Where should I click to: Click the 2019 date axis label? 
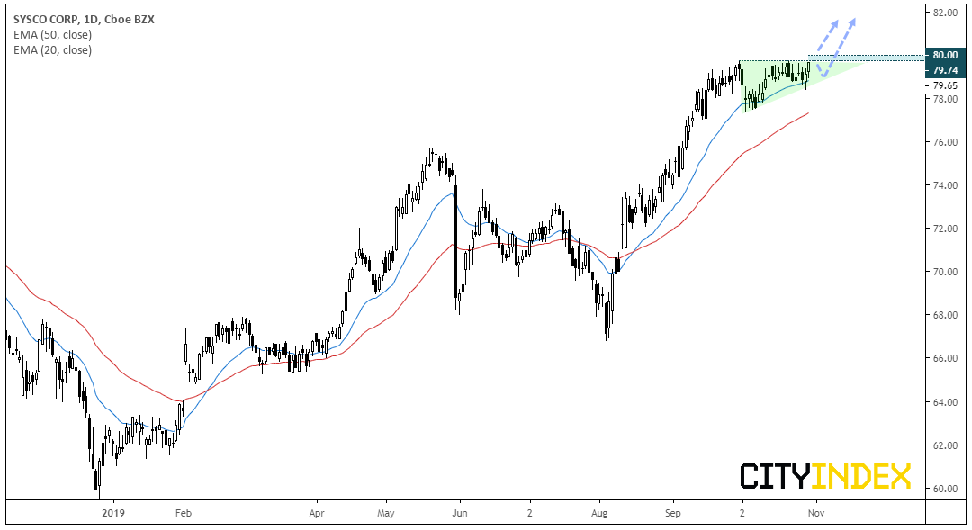coord(114,513)
